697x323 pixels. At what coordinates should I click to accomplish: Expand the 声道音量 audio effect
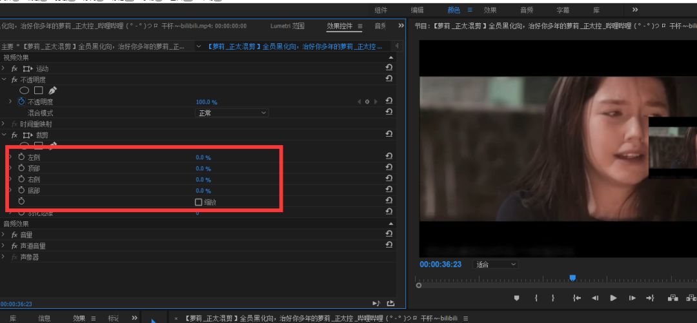click(4, 246)
